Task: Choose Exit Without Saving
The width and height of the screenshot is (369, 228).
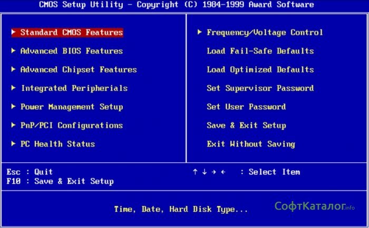Action: [x=251, y=144]
